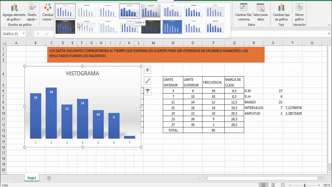
Task: Click Cambiar tipo de gráfico button
Action: point(281,12)
